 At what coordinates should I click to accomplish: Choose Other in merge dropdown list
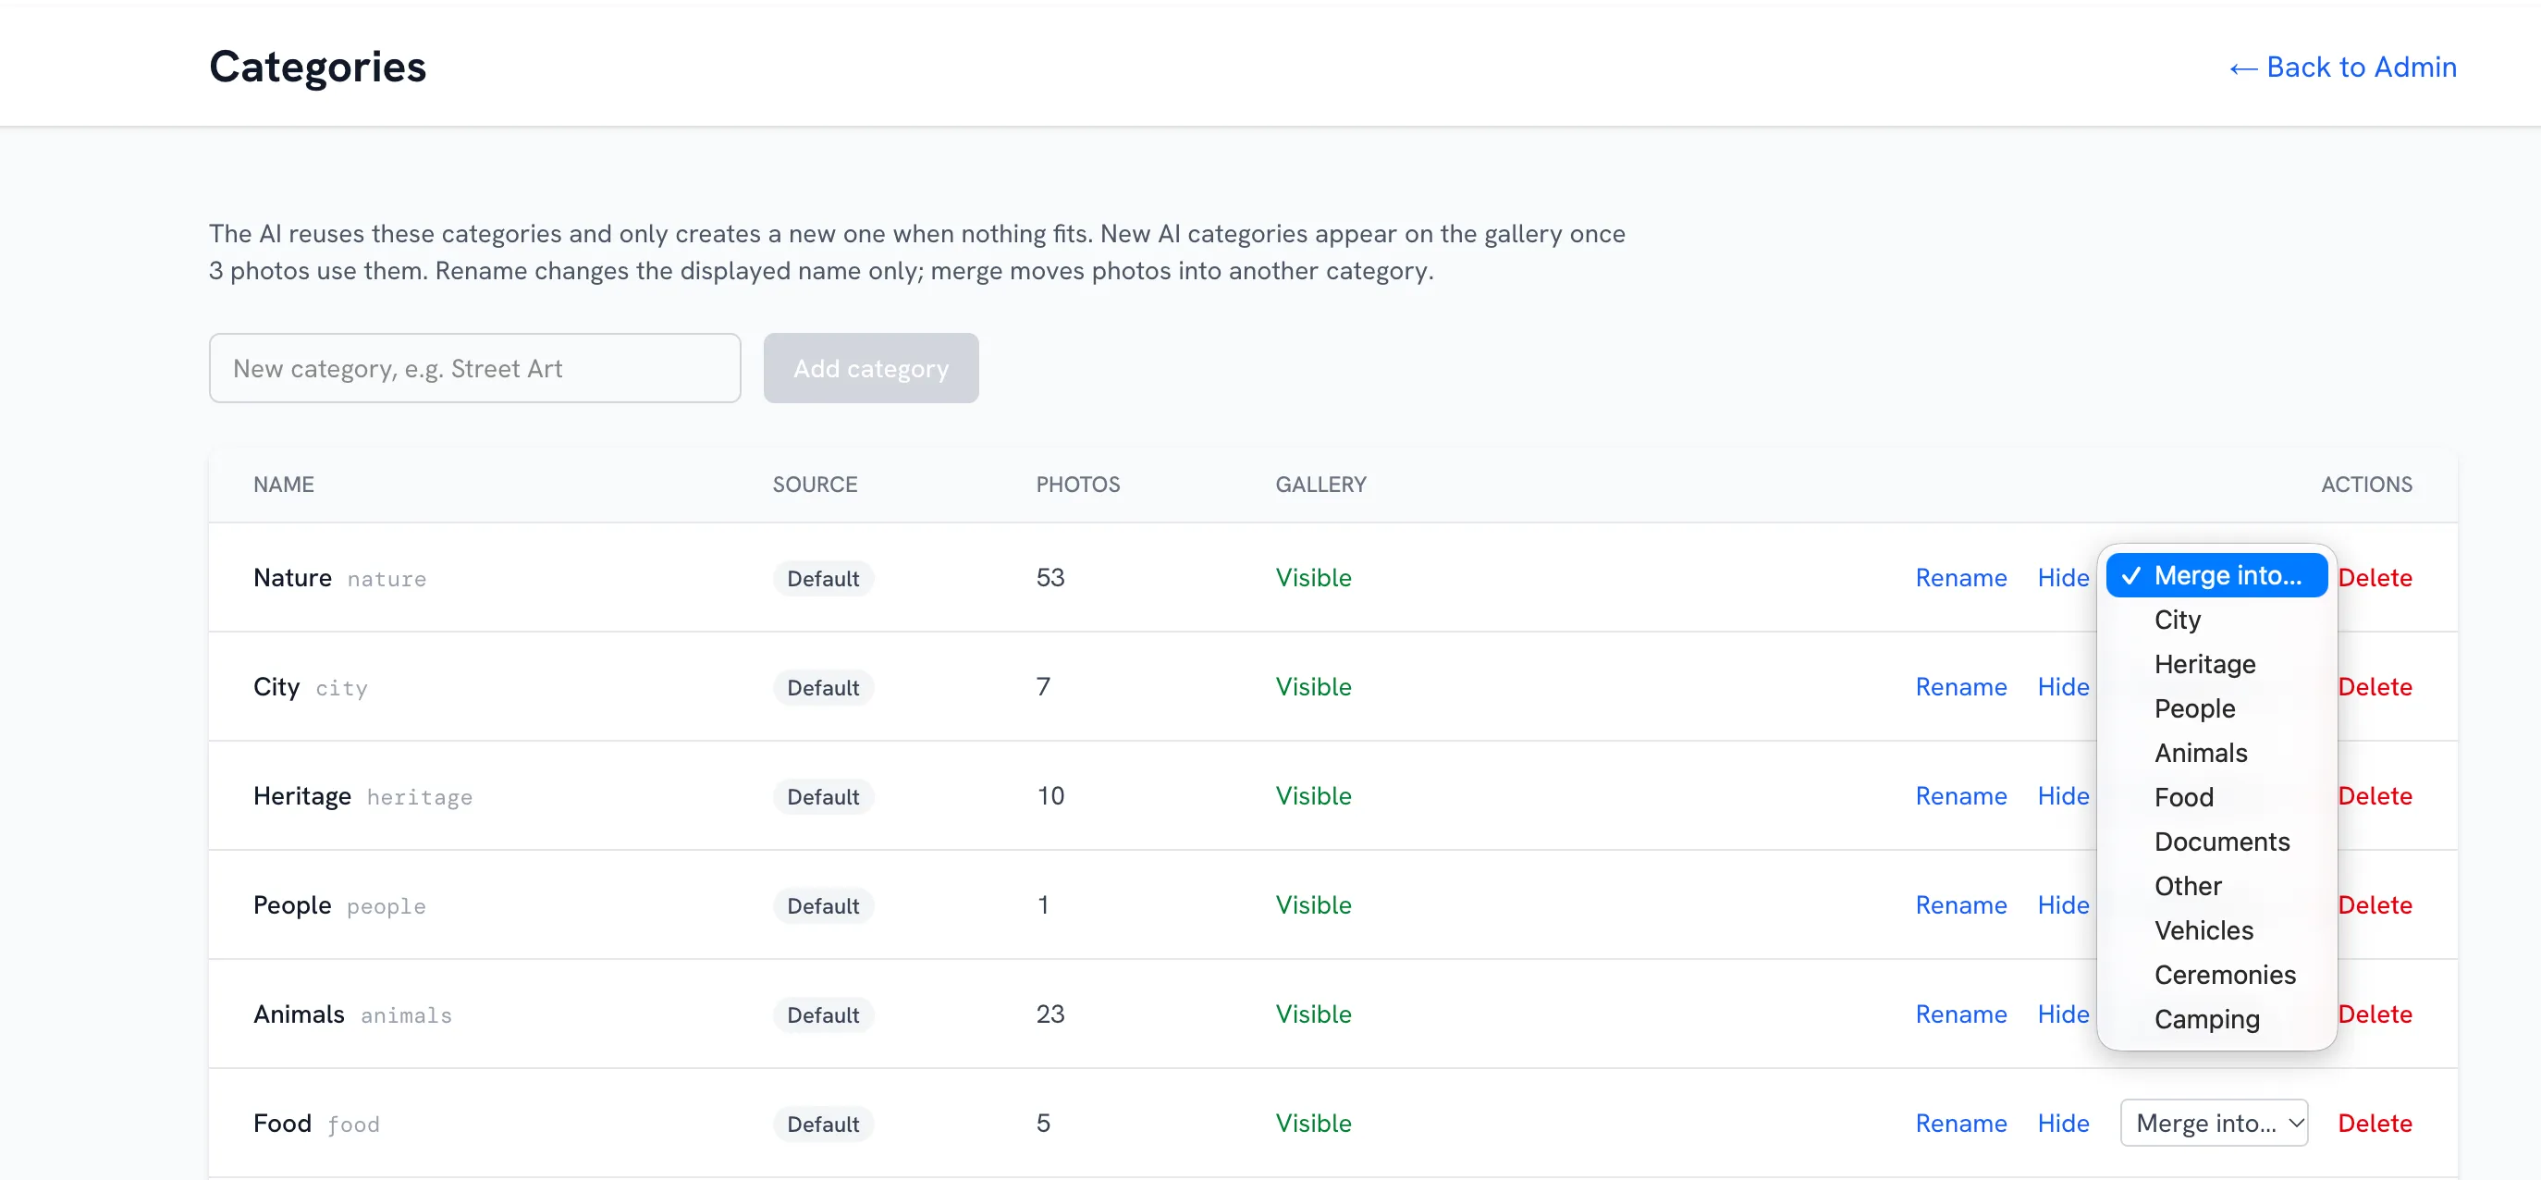pos(2216,886)
